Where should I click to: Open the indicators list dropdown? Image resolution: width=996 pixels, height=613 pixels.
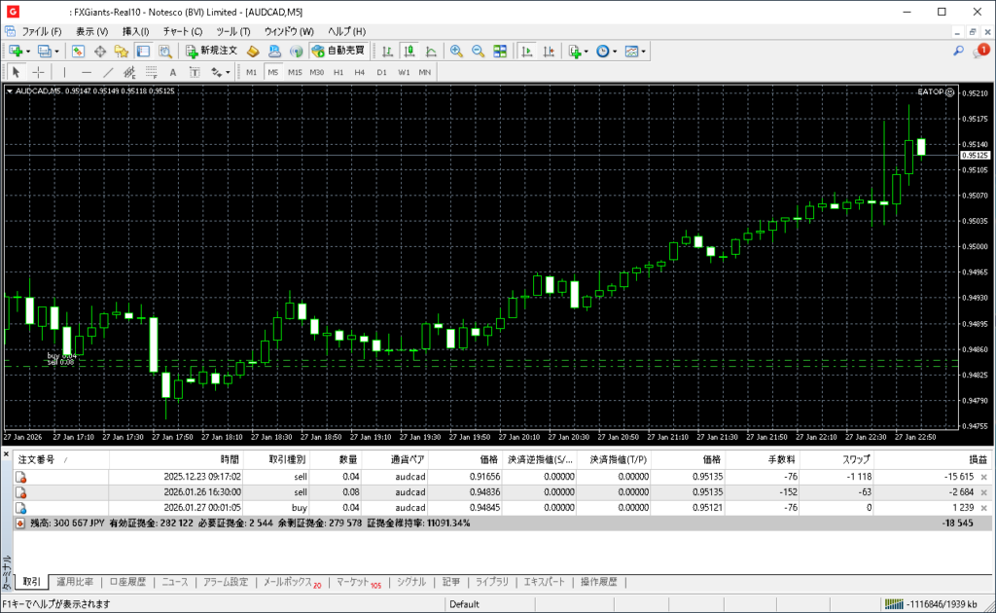(x=586, y=51)
